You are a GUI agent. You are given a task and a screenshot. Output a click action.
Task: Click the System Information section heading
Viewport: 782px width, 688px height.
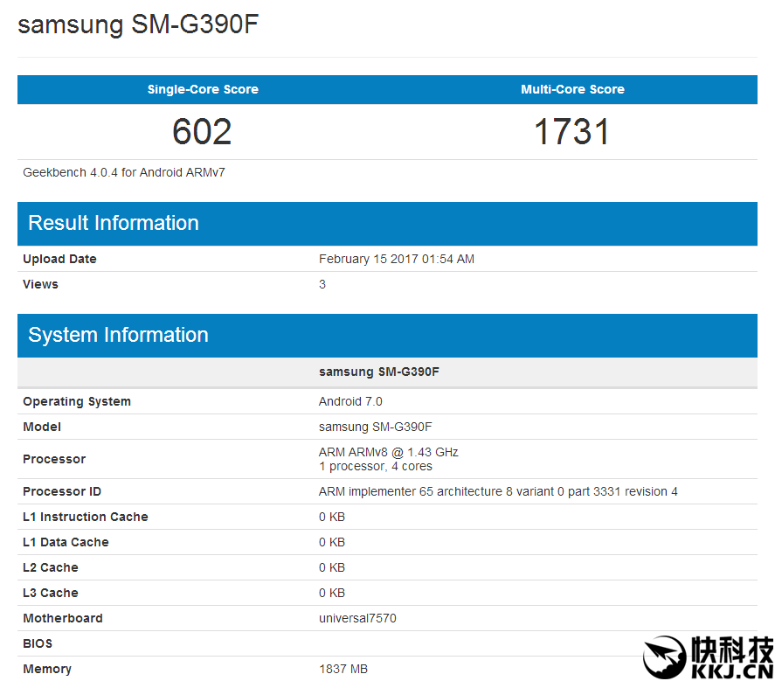click(x=118, y=335)
